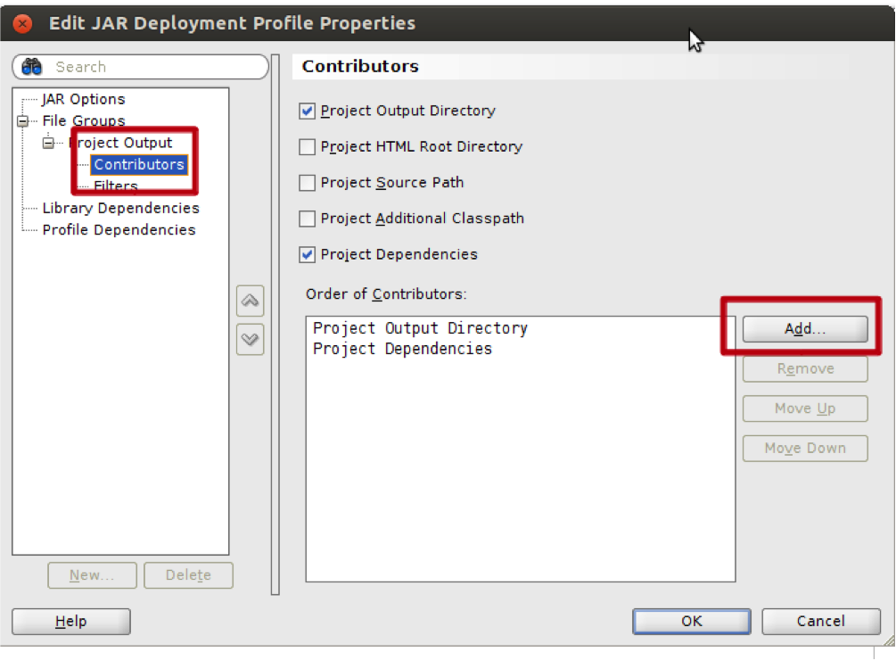Open Profile Dependencies tree item
The image size is (896, 660).
pyautogui.click(x=119, y=230)
